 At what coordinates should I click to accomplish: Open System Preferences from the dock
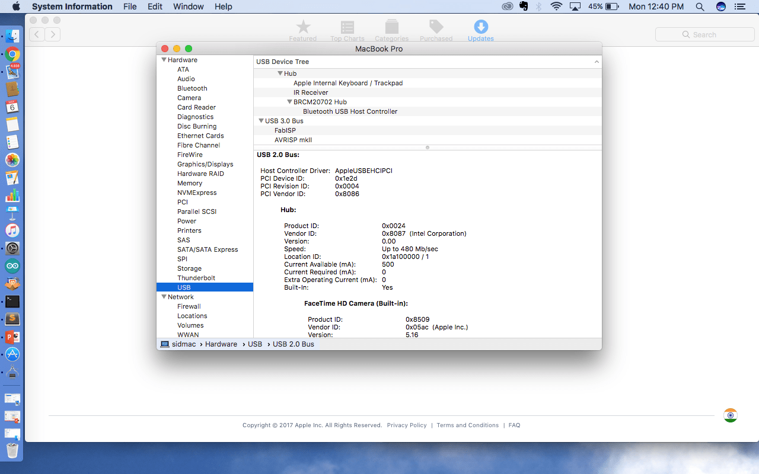click(12, 248)
